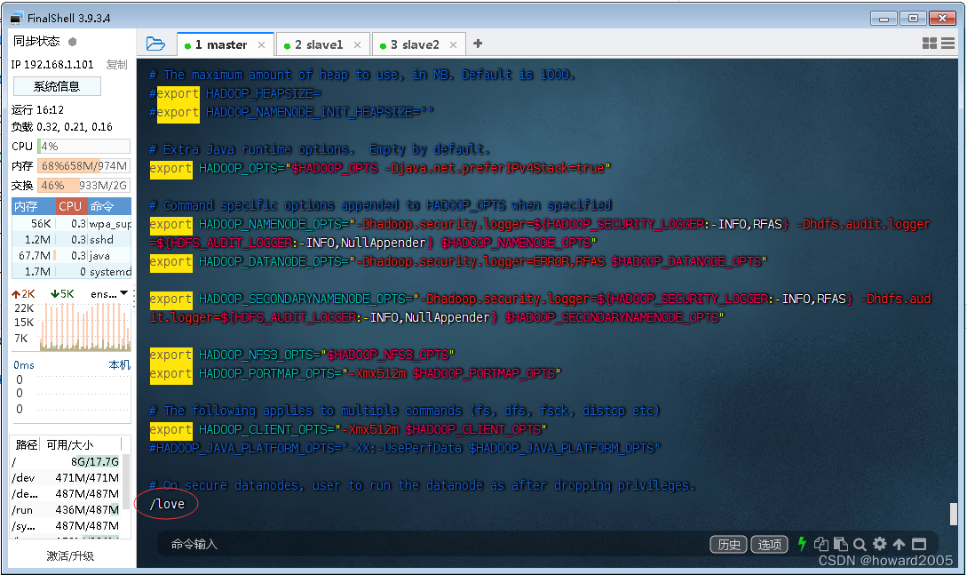
Task: Click the download speed 5K indicator
Action: tap(62, 293)
